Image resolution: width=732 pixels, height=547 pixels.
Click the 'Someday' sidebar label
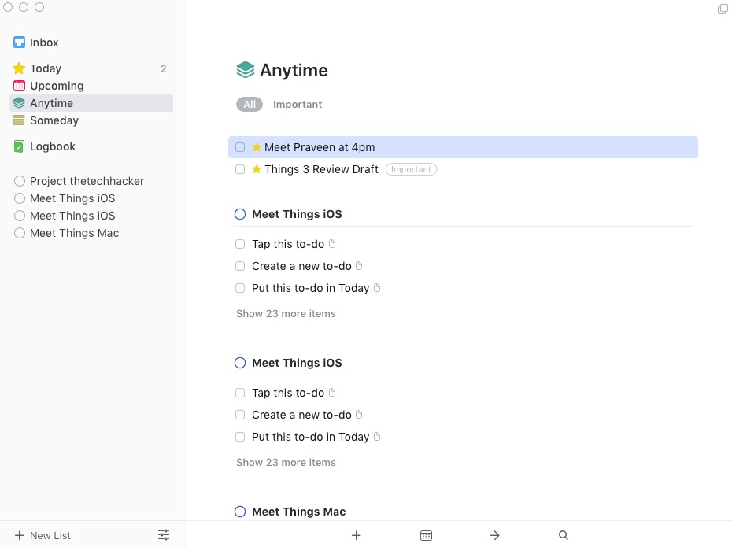click(x=54, y=120)
